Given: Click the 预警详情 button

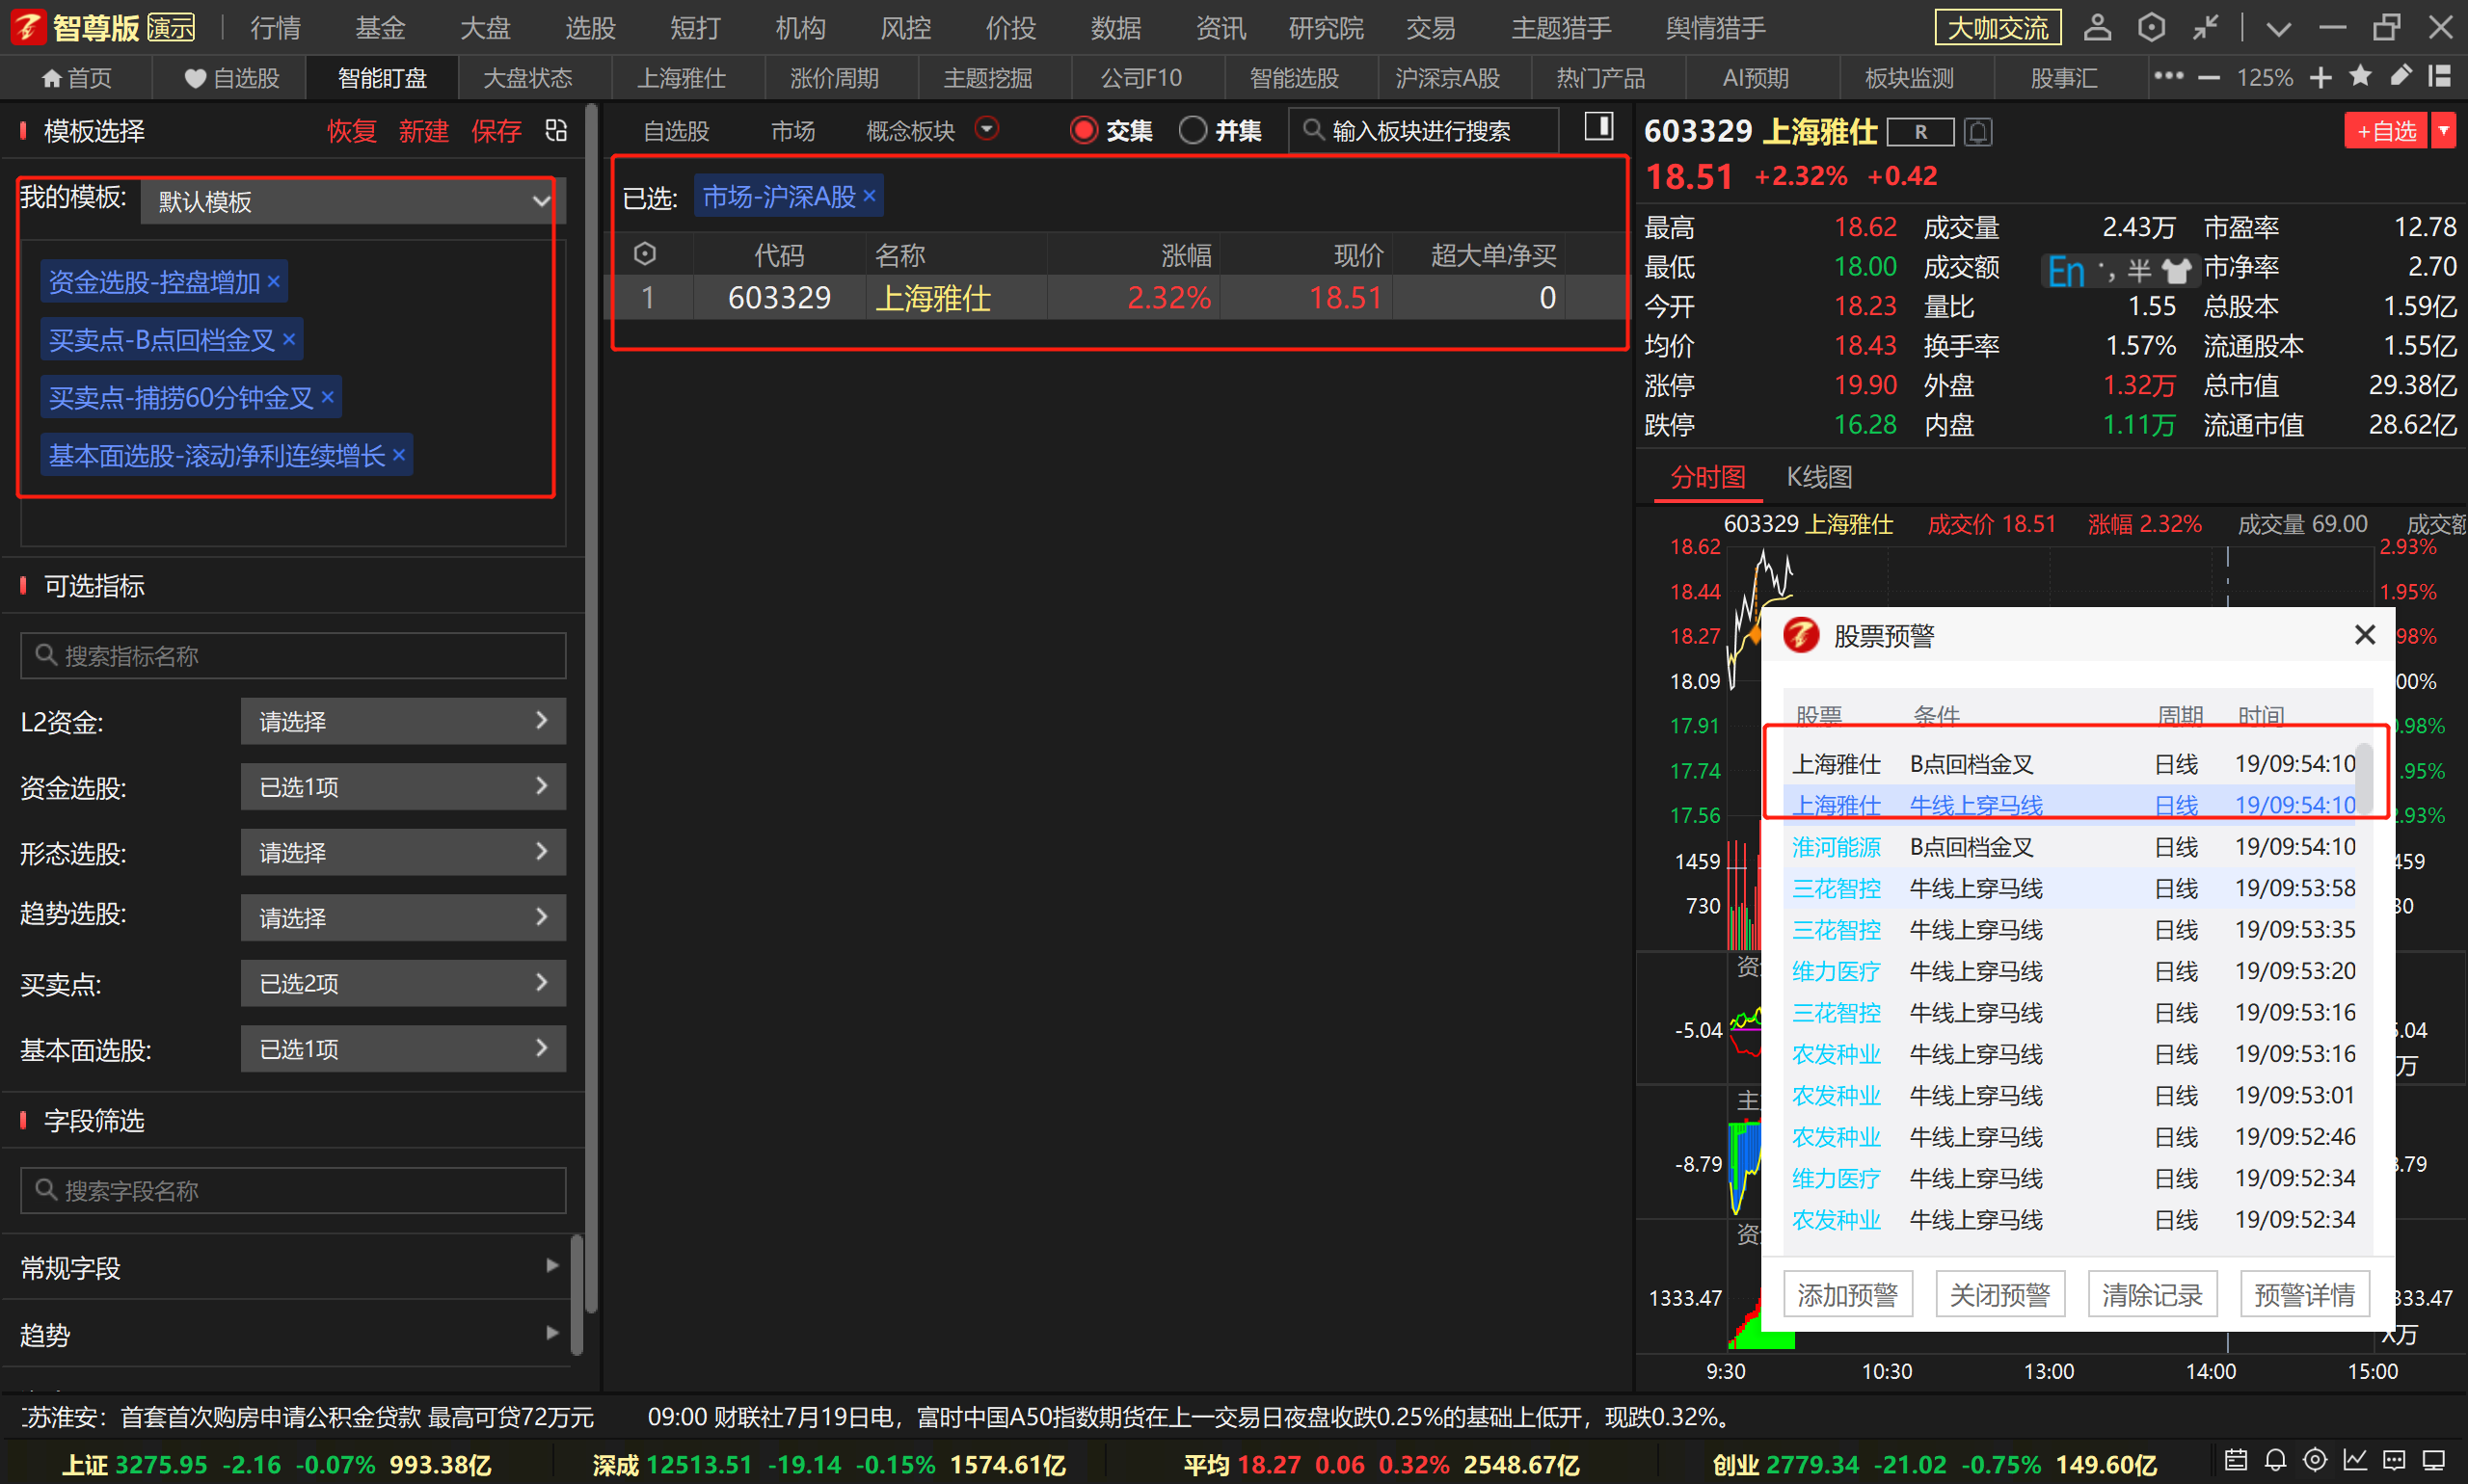Looking at the screenshot, I should point(2304,1294).
